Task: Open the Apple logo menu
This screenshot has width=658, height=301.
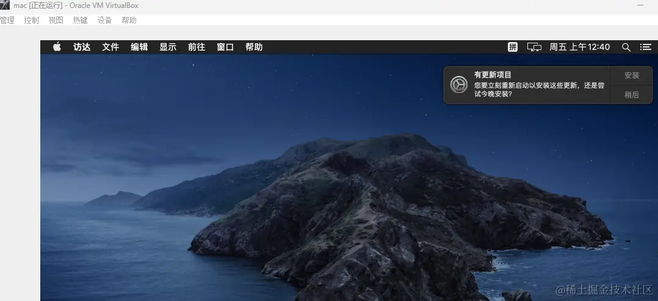Action: (x=57, y=47)
